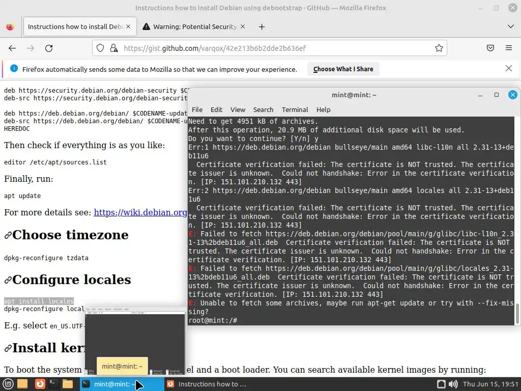Close the mint@mint terminal window
This screenshot has height=391, width=521.
coord(513,95)
